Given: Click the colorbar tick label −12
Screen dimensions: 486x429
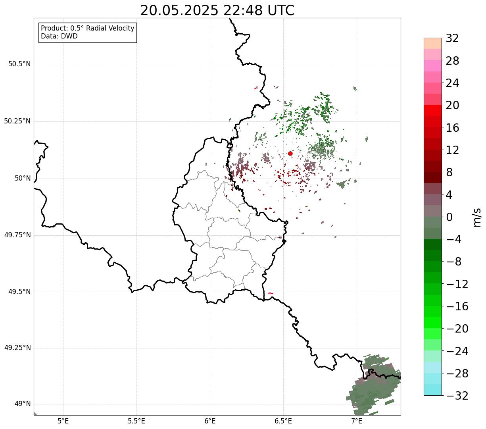Looking at the screenshot, I should pos(457,284).
